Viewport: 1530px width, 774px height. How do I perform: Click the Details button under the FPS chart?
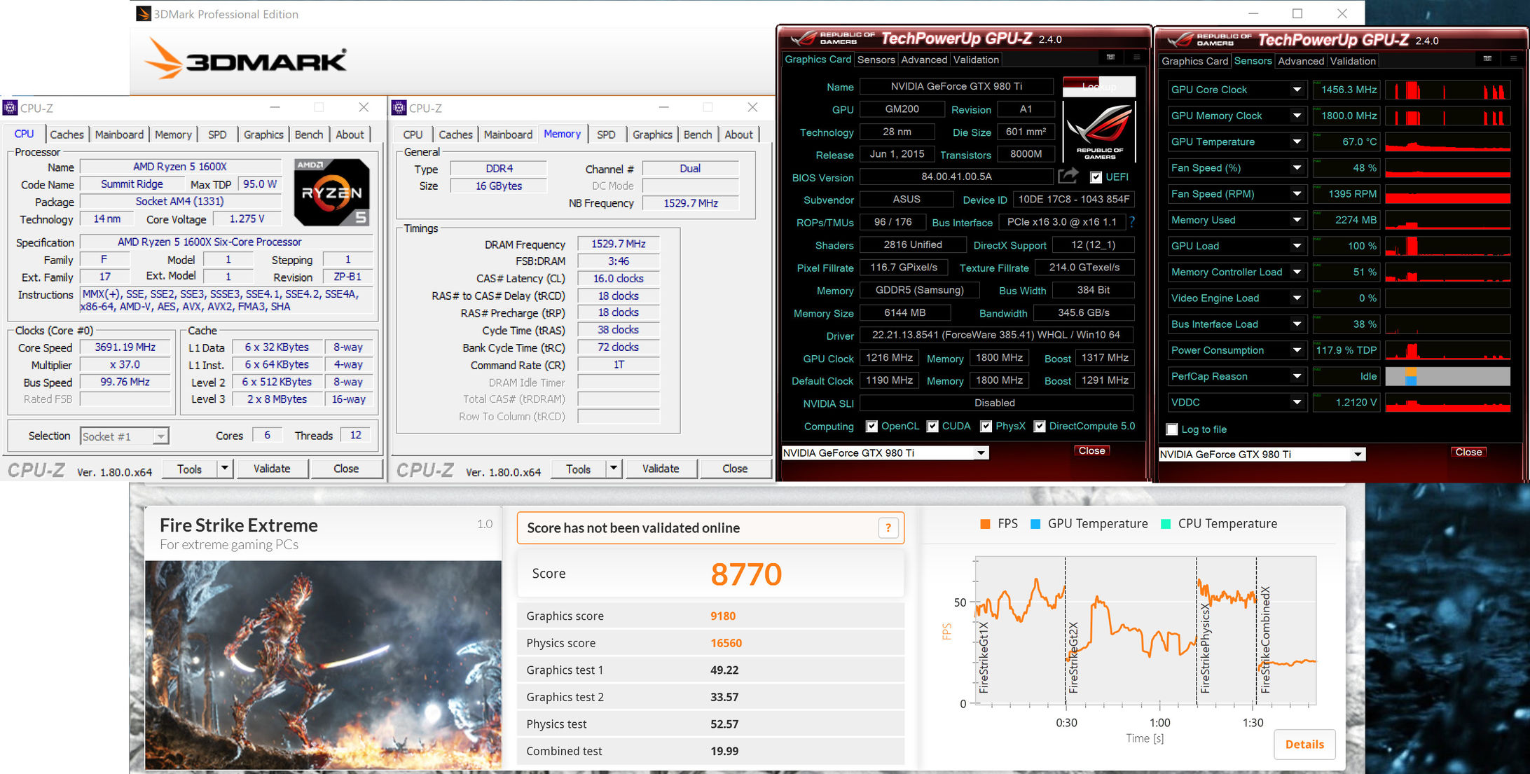click(1304, 744)
